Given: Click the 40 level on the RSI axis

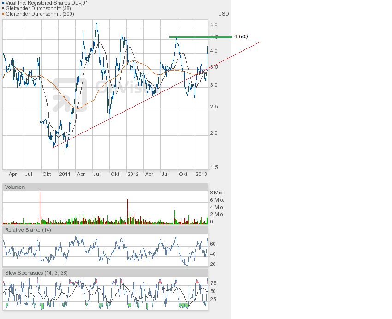Looking at the screenshot, I should point(213,254).
